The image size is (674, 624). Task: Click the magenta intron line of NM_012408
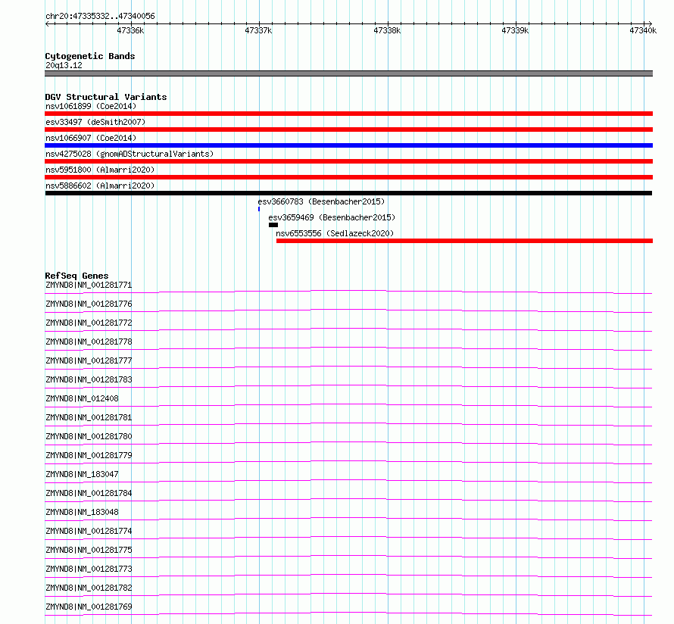coord(348,405)
